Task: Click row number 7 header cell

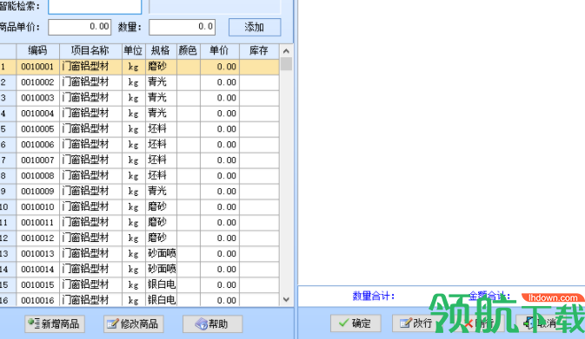Action: click(8, 160)
